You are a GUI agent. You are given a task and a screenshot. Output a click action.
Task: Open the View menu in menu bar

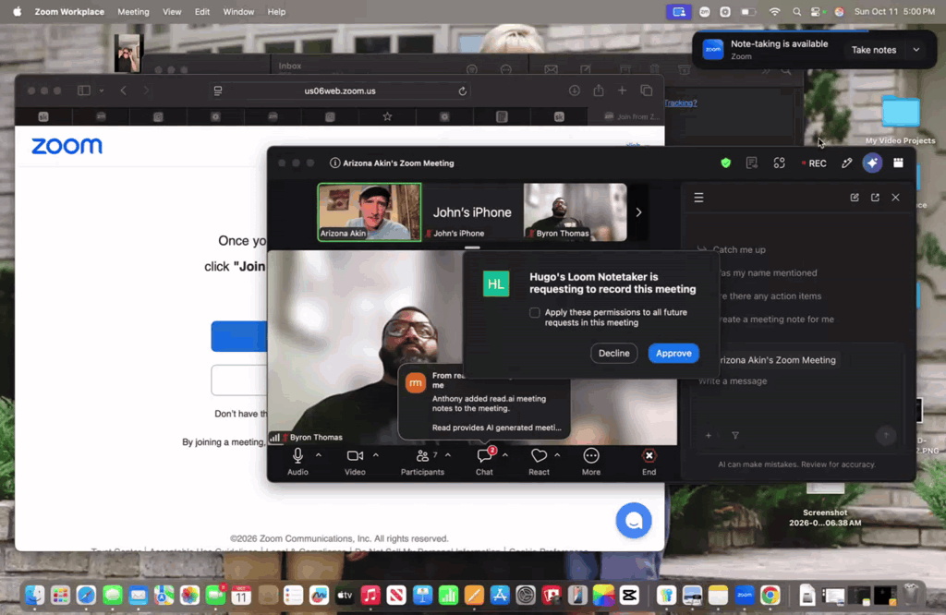[172, 11]
